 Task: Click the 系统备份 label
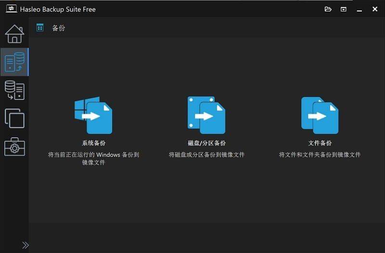coord(93,143)
